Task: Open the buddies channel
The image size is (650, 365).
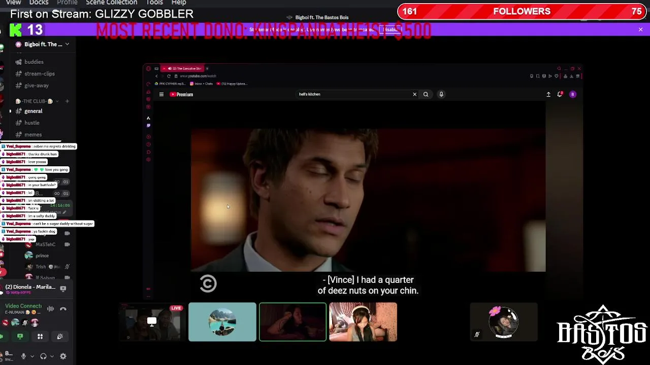Action: pyautogui.click(x=34, y=62)
